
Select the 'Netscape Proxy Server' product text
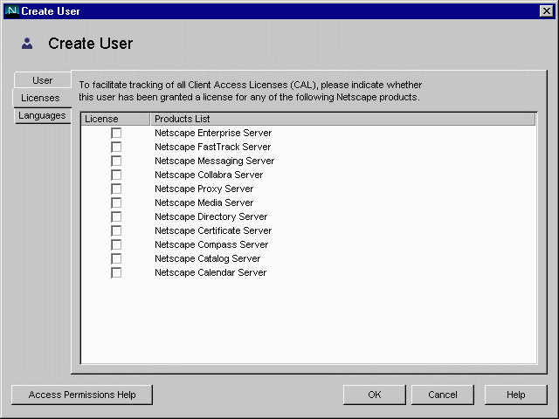204,189
